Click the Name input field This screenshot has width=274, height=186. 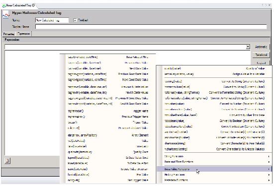pyautogui.click(x=52, y=20)
